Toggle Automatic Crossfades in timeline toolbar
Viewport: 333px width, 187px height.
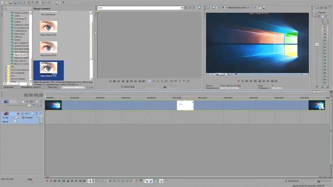150,181
